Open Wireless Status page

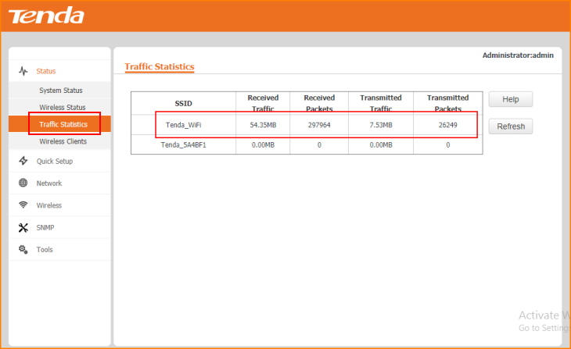[x=62, y=107]
